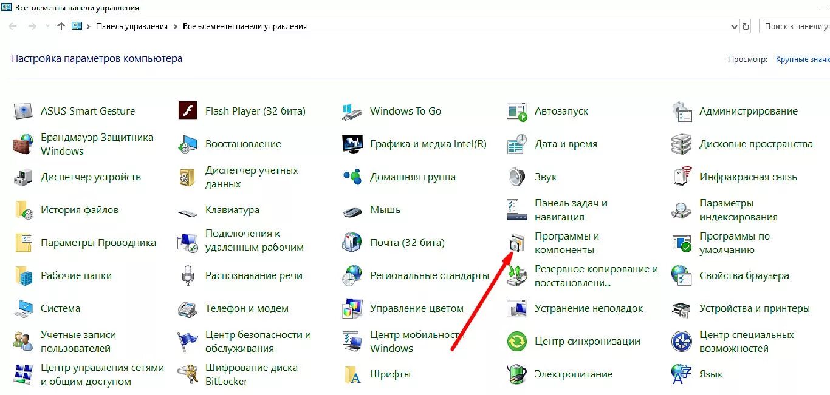
Task: Open the Автозапуск icon
Action: (x=517, y=111)
